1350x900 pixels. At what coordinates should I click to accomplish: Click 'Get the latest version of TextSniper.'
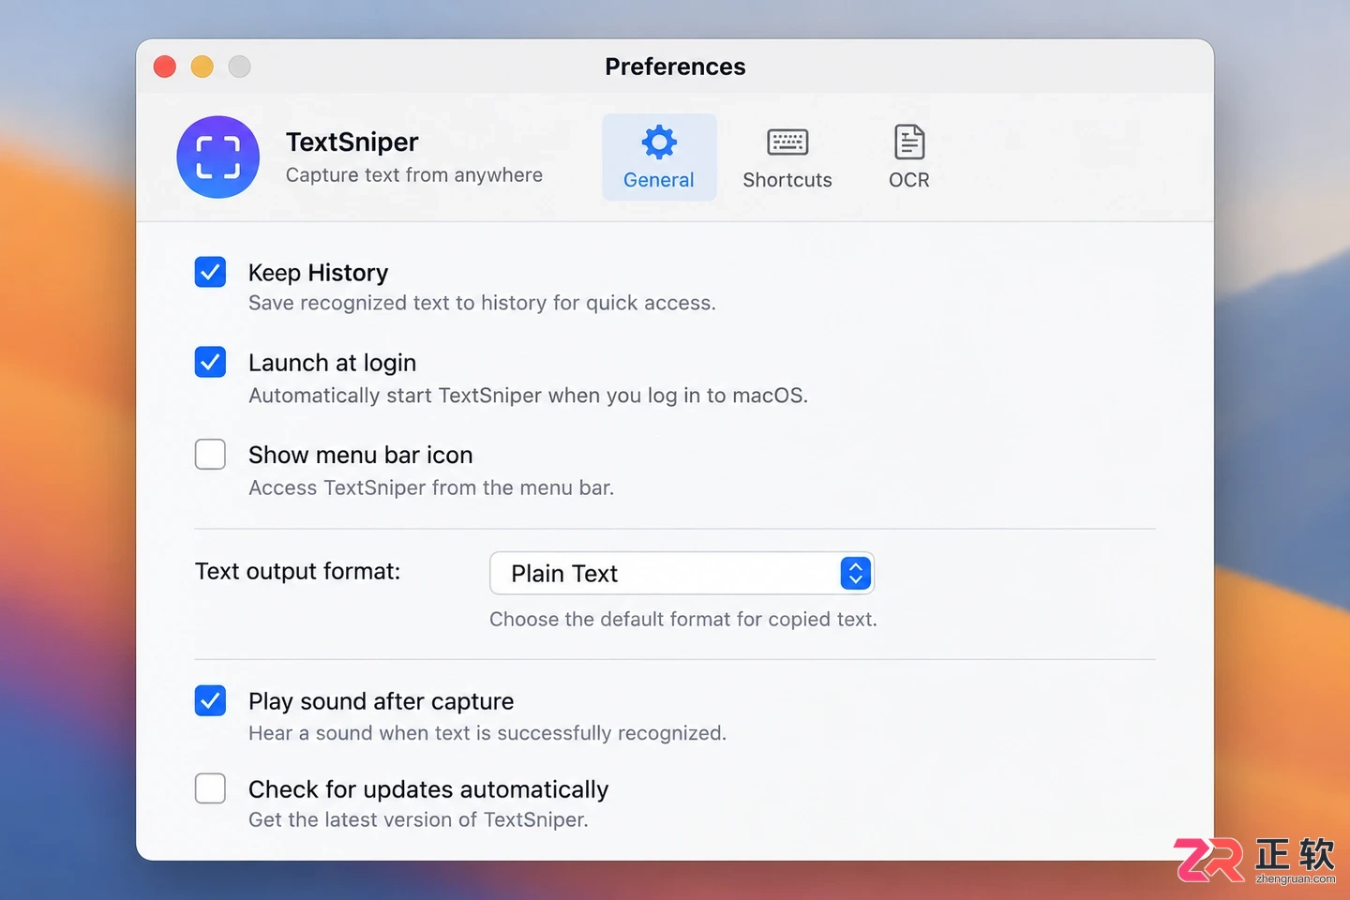click(x=418, y=819)
